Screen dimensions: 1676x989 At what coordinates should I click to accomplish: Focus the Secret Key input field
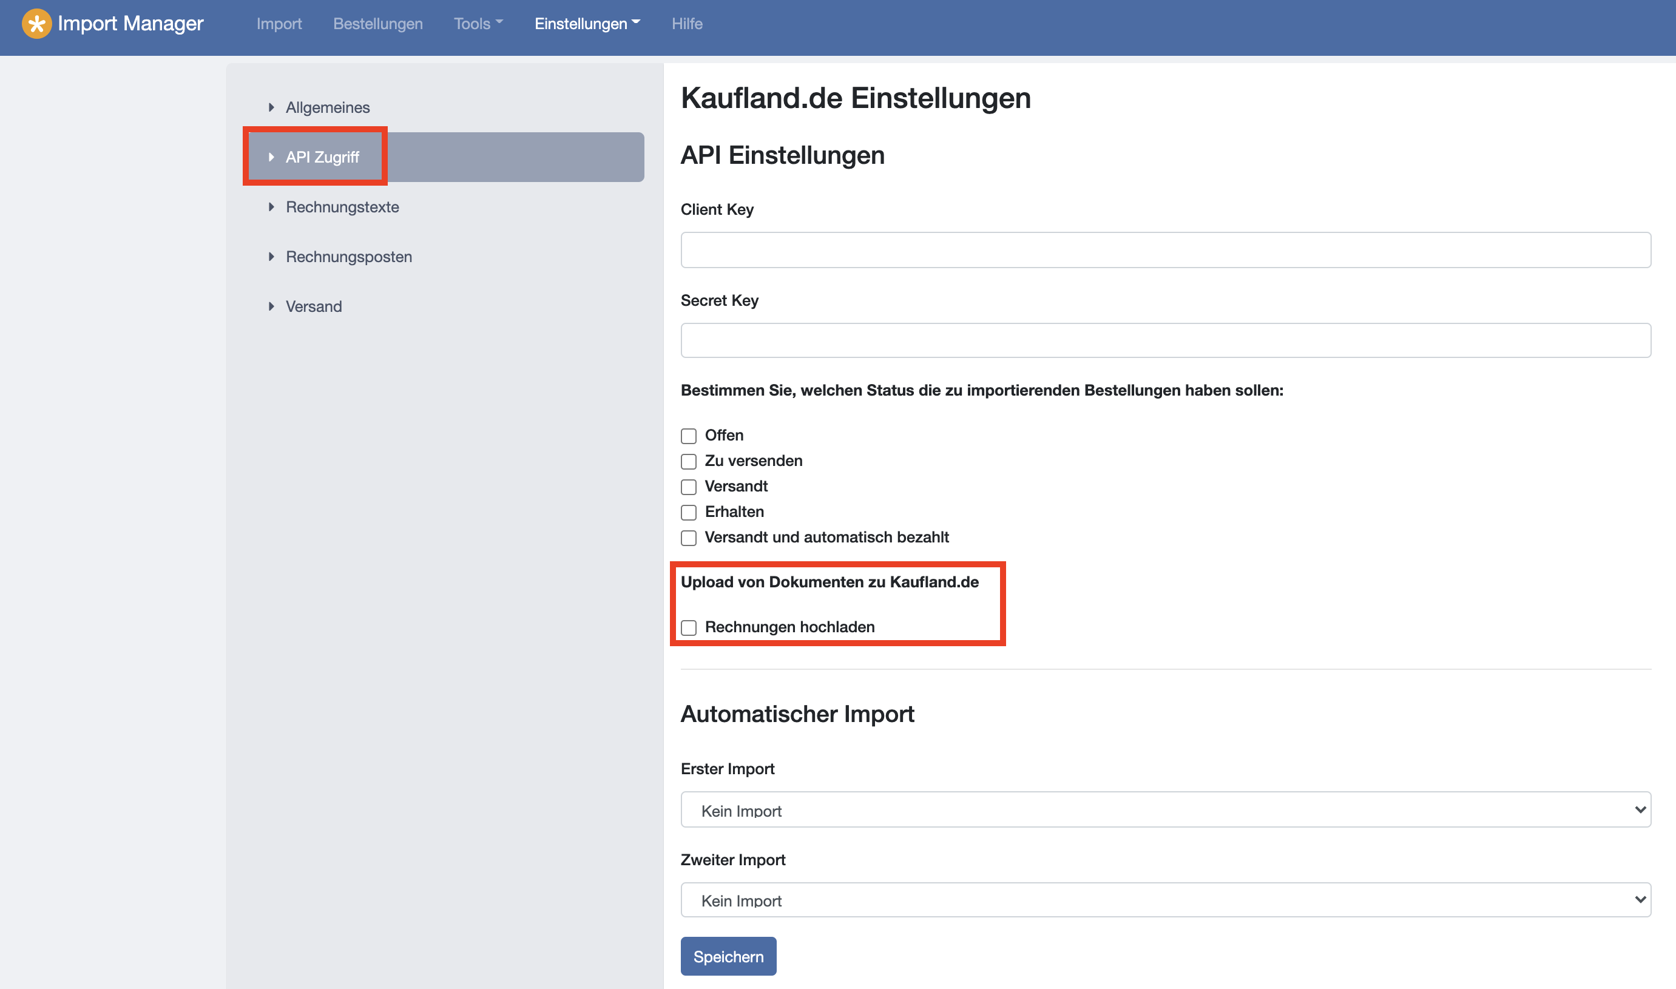coord(1166,340)
